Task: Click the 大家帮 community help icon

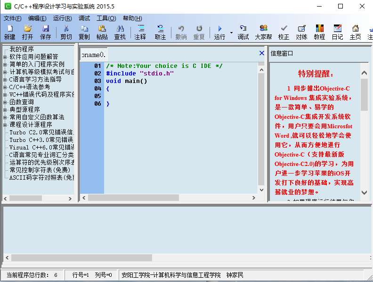Action: click(x=263, y=32)
